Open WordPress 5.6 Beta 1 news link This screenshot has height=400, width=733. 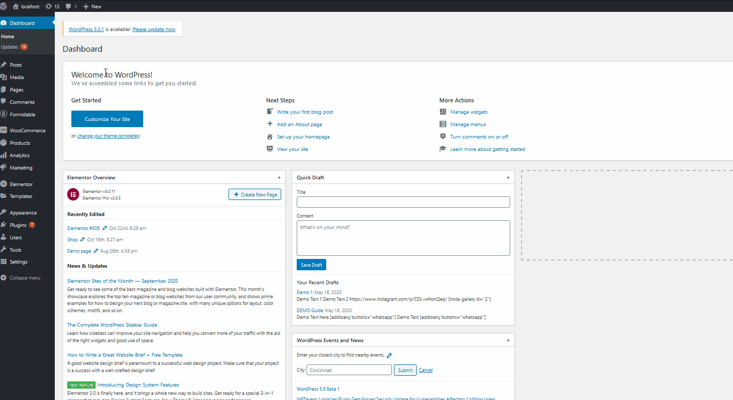click(x=318, y=389)
